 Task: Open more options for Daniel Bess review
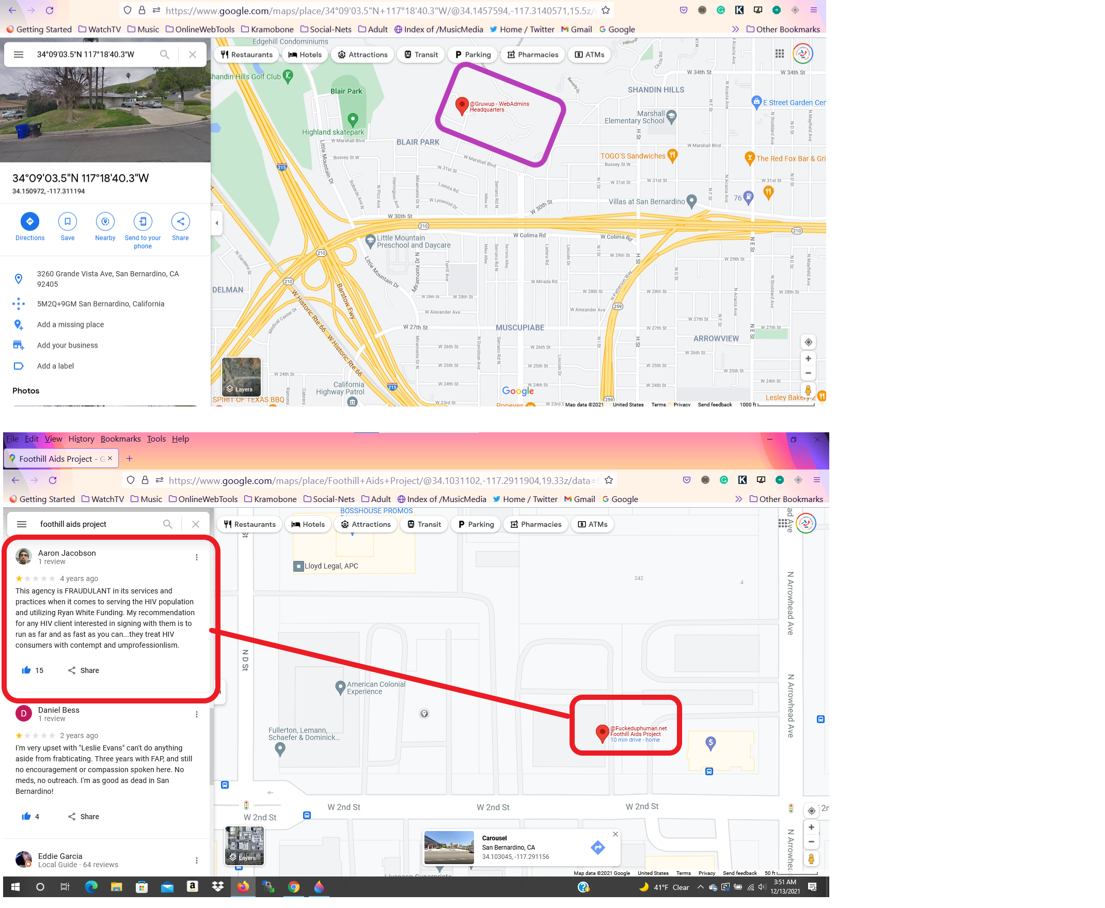coord(197,714)
